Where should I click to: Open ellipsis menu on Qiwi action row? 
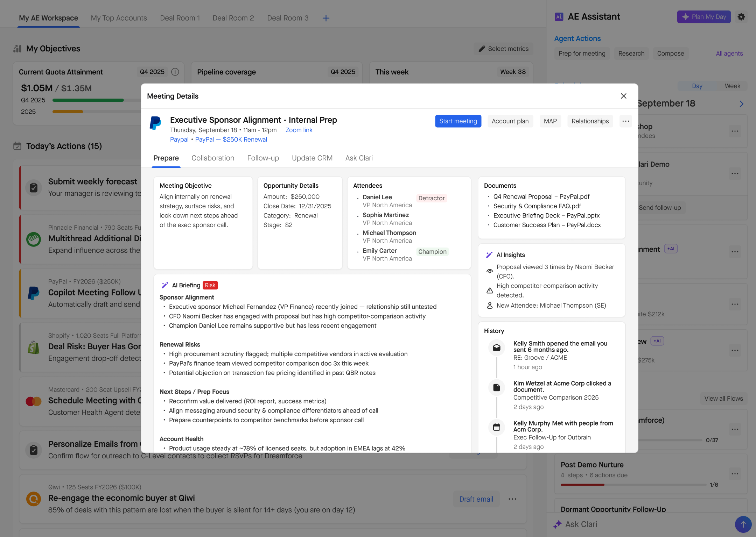coord(512,499)
